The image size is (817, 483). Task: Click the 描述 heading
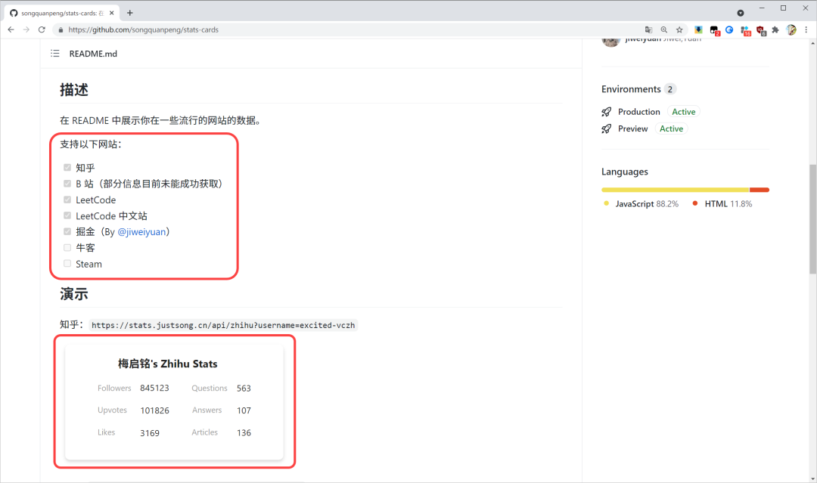(74, 90)
